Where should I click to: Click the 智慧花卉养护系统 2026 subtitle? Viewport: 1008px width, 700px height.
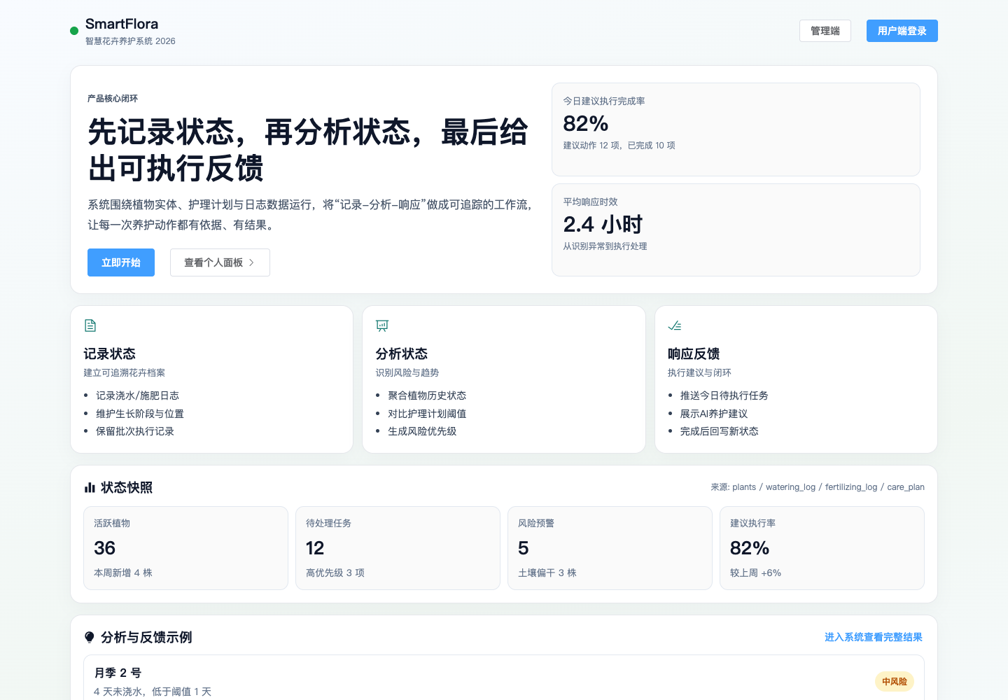[130, 41]
